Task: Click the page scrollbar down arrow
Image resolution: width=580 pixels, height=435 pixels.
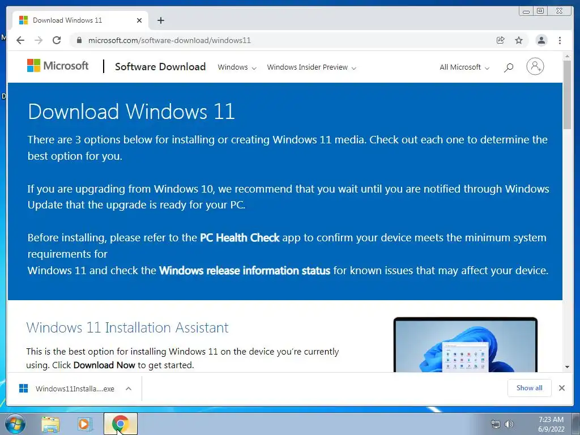Action: point(568,367)
